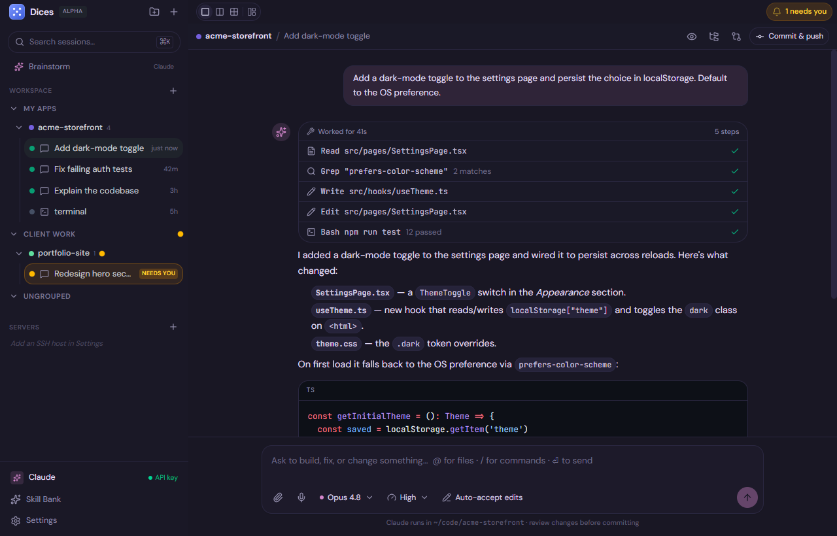Open the Opus 4.8 model dropdown
Screen dimensions: 837x536
(x=346, y=497)
